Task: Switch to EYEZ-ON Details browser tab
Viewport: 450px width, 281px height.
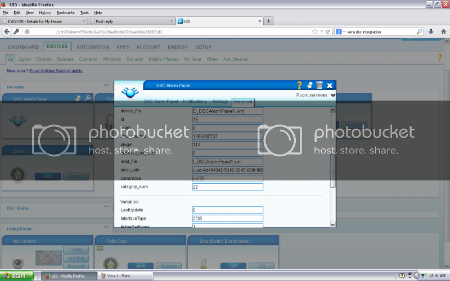Action: tap(44, 21)
